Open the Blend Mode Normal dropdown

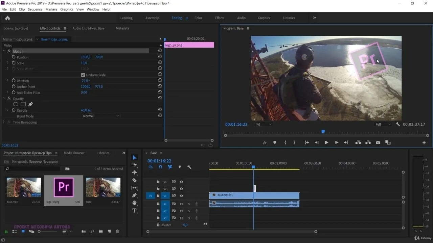[x=101, y=116]
